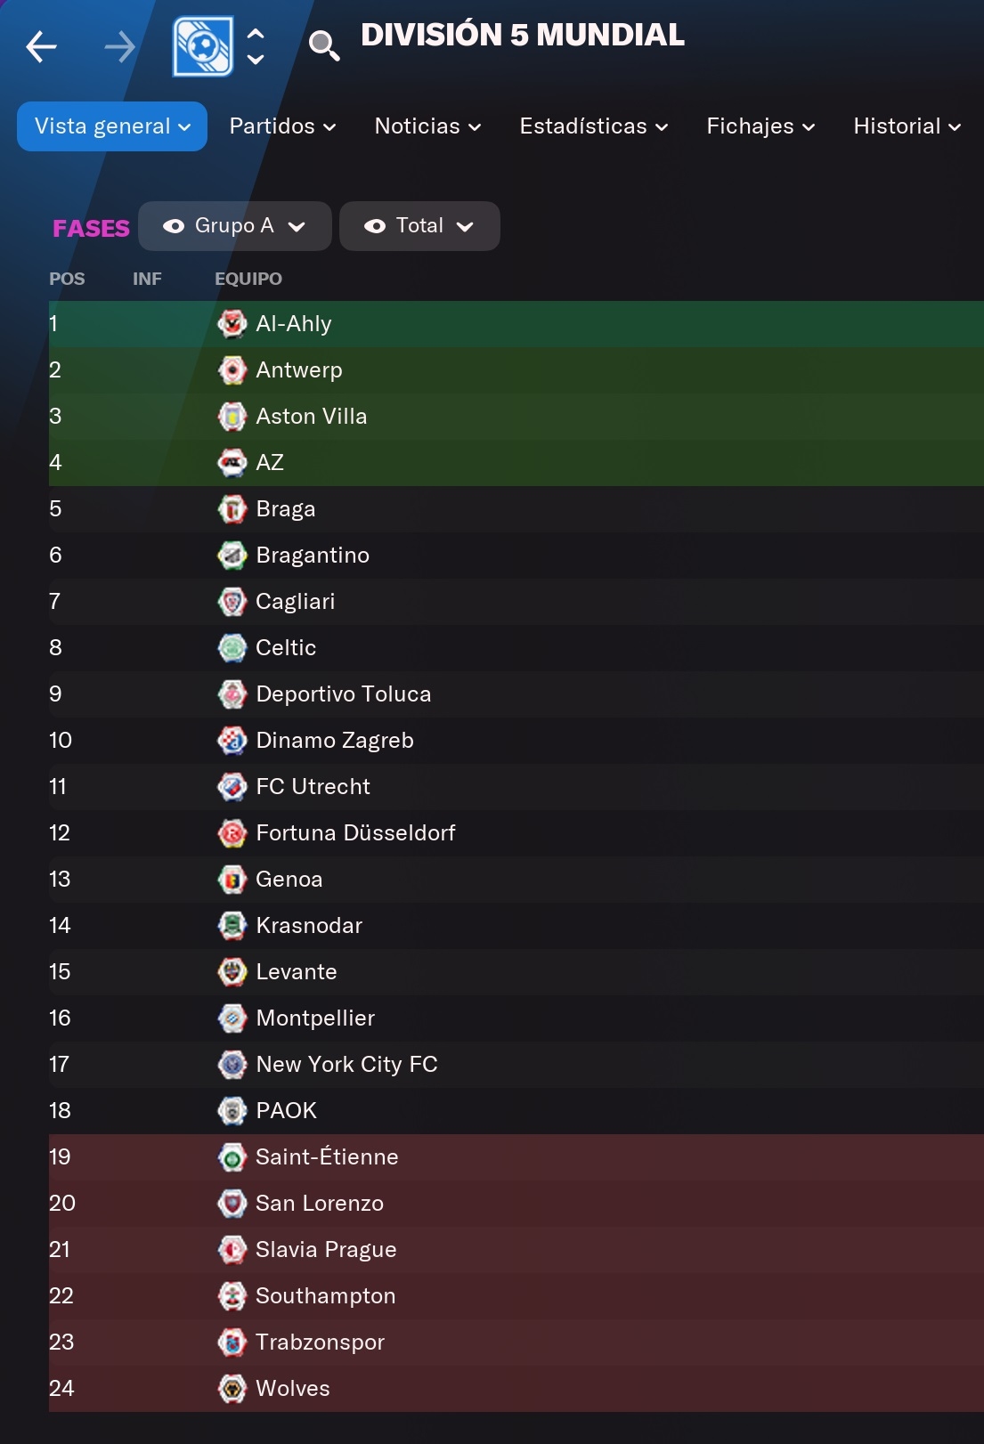Open the Partidos tab menu

pos(282,126)
